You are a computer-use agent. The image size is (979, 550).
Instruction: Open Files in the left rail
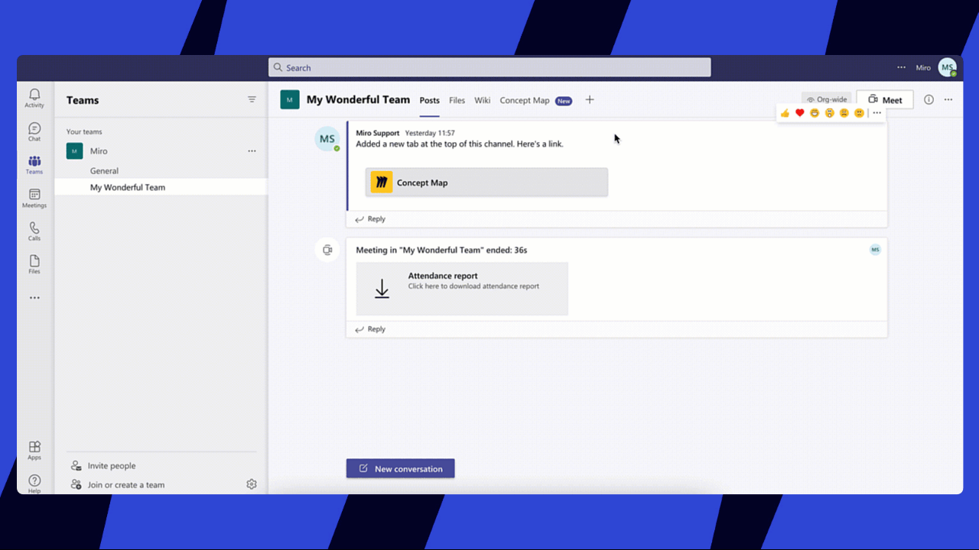tap(34, 264)
